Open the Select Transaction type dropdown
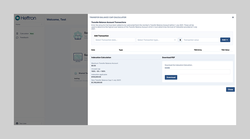This screenshot has width=250, height=139. [x=157, y=40]
